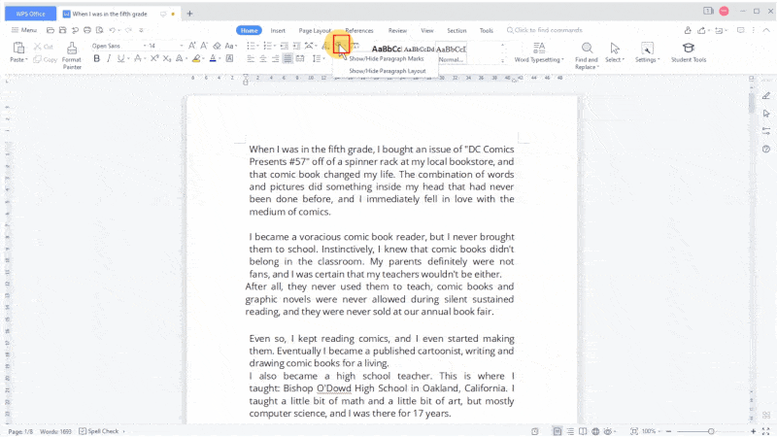Click the Copy command
777x437 pixels.
coord(45,59)
